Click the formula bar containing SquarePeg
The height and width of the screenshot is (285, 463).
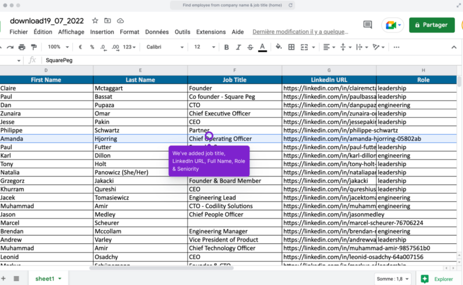pyautogui.click(x=251, y=60)
